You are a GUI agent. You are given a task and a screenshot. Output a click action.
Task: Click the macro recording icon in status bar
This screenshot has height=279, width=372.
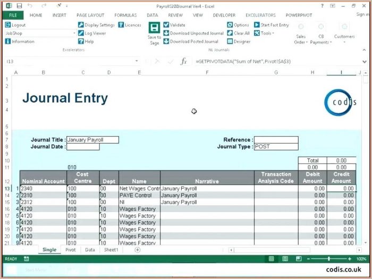27,259
